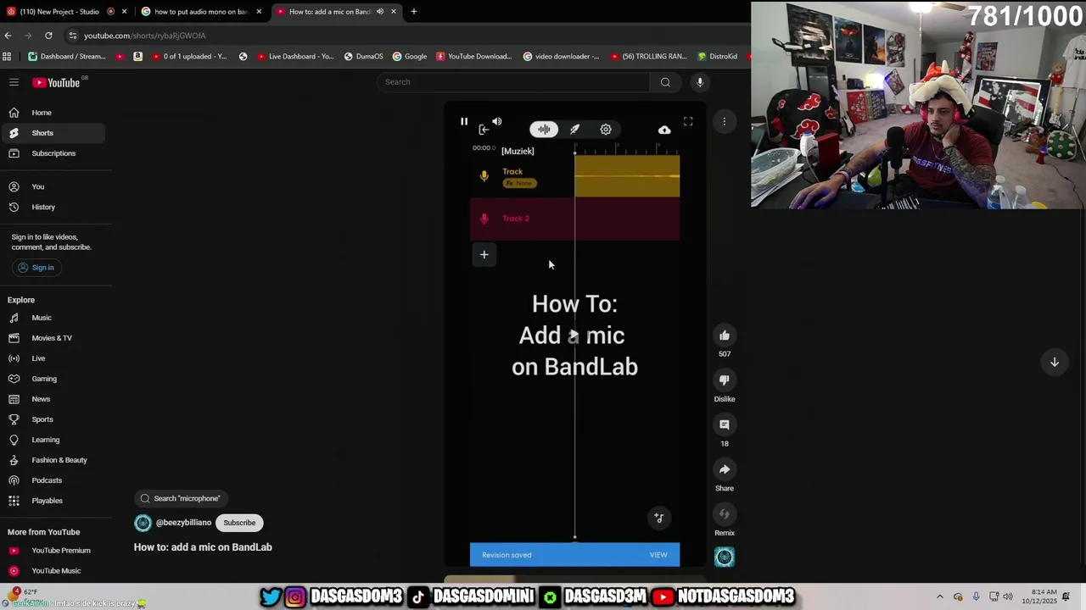Open the YouTube guide hamburger menu

point(14,82)
